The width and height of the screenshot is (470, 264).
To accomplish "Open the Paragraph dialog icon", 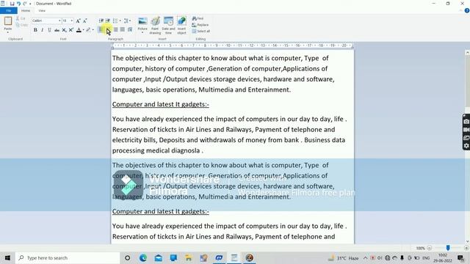I will [x=130, y=29].
